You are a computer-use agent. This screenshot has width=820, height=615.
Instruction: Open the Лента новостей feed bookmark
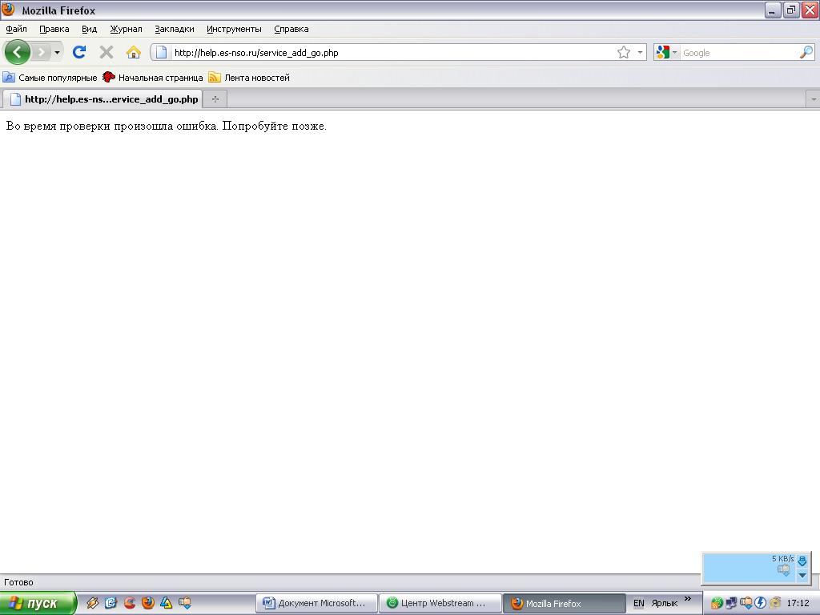coord(249,78)
